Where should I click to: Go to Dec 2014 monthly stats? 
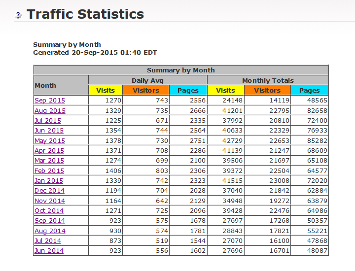(x=49, y=191)
